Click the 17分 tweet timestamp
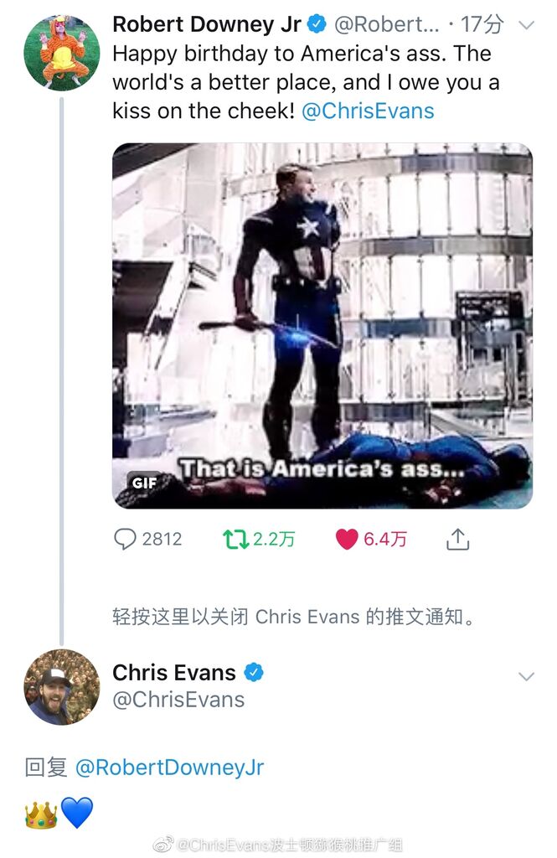Viewport: 557px width, 858px height. pos(482,24)
